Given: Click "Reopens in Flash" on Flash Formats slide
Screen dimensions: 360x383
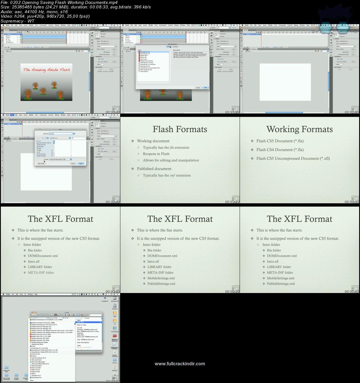Looking at the screenshot, I should pyautogui.click(x=156, y=154).
